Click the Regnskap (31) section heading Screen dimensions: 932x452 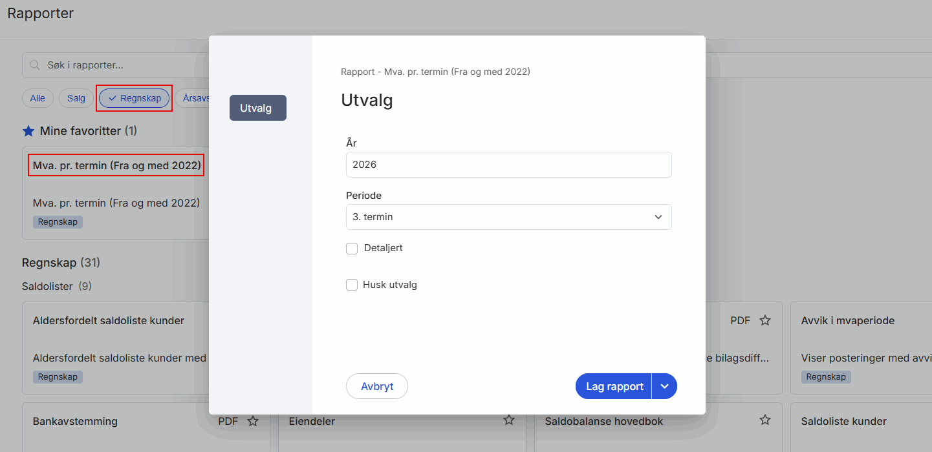tap(61, 263)
